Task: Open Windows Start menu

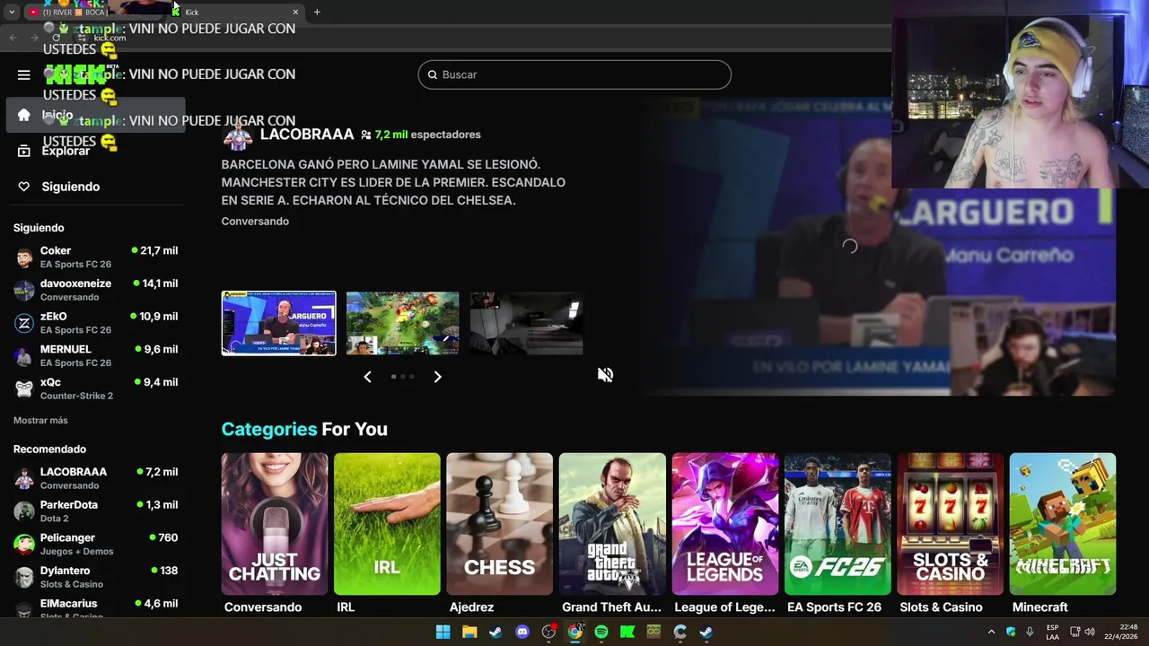Action: click(443, 632)
